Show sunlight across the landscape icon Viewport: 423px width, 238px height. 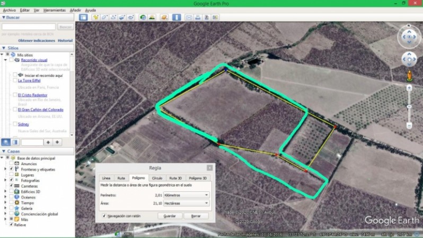click(x=152, y=17)
